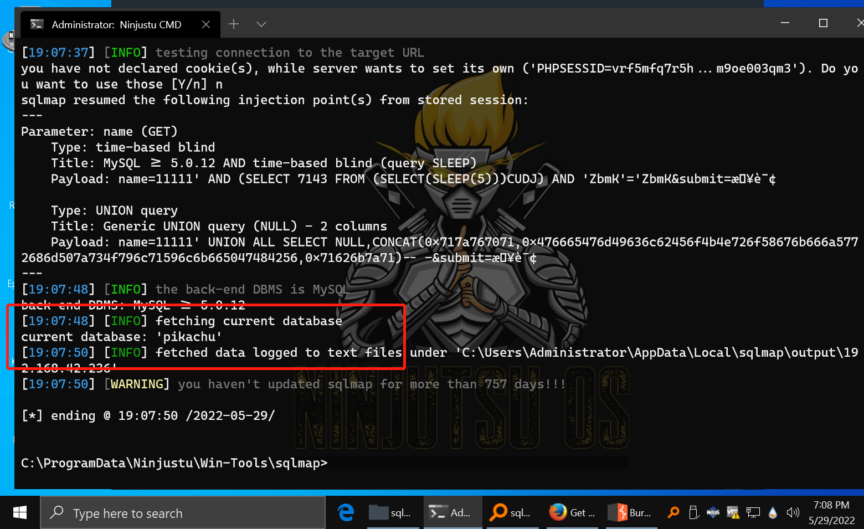This screenshot has width=864, height=529.
Task: Minimize the terminal window
Action: [x=785, y=23]
